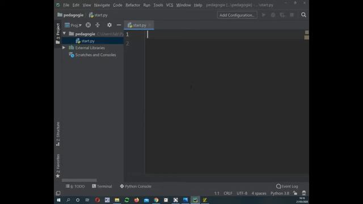
Task: Click the memory/trash icon in status bar
Action: coord(304,193)
